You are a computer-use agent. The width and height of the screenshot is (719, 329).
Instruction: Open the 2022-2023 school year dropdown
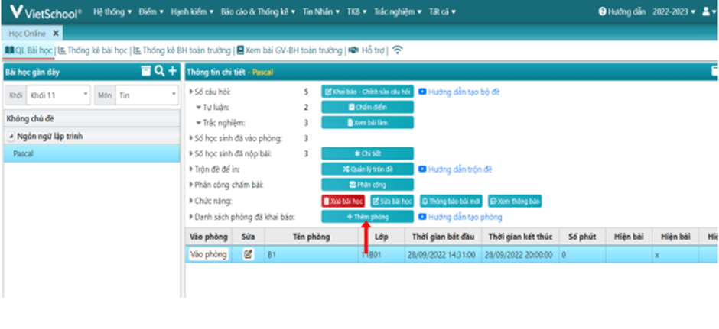[x=673, y=12]
